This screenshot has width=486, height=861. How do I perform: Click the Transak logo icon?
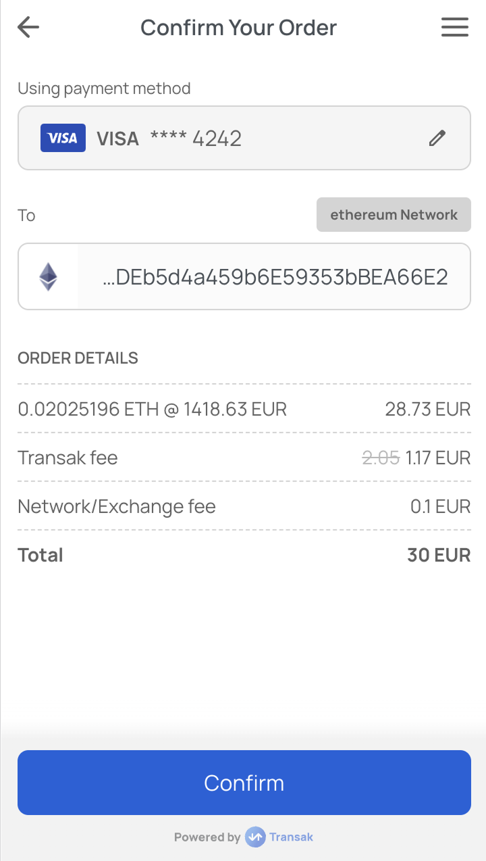[x=255, y=837]
